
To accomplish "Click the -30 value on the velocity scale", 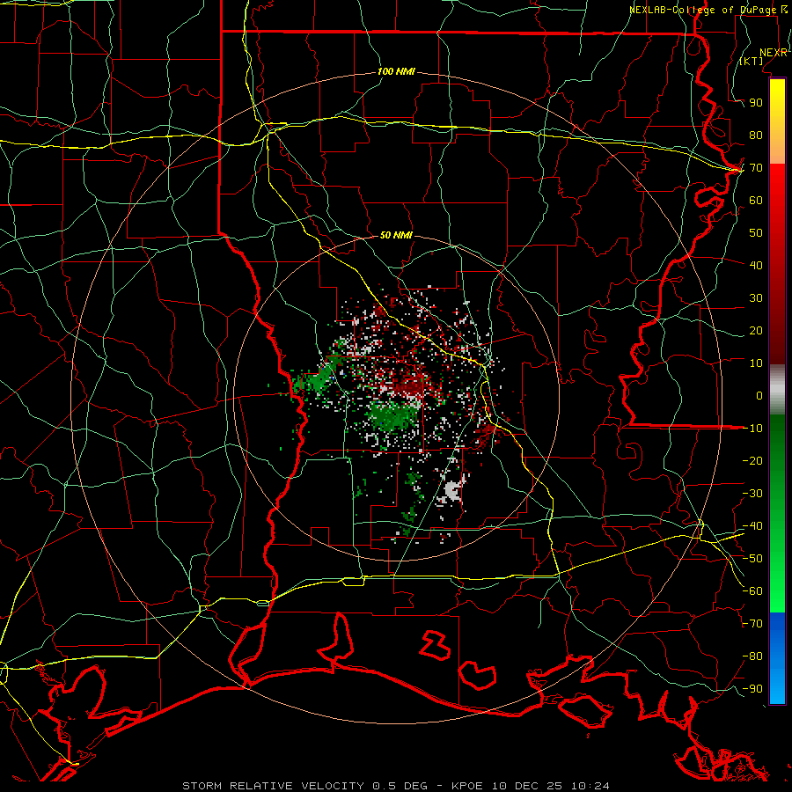I will pyautogui.click(x=752, y=494).
